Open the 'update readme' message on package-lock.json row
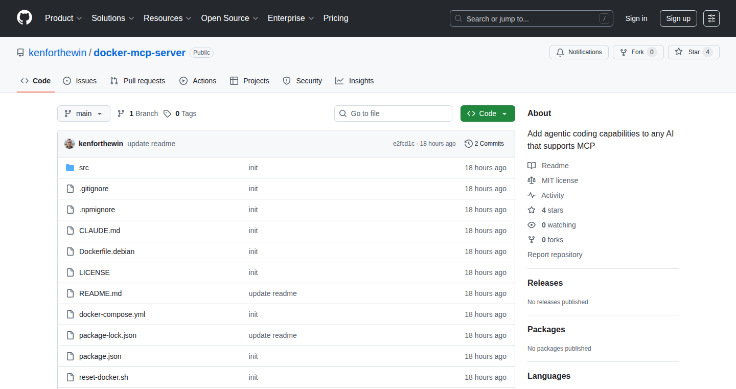The height and width of the screenshot is (389, 736). 272,335
